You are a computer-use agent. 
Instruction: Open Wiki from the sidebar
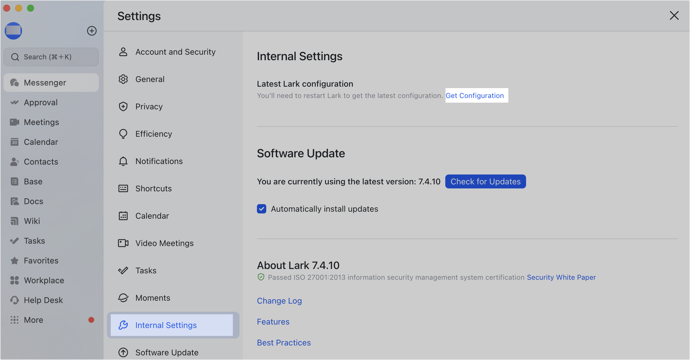pyautogui.click(x=51, y=221)
